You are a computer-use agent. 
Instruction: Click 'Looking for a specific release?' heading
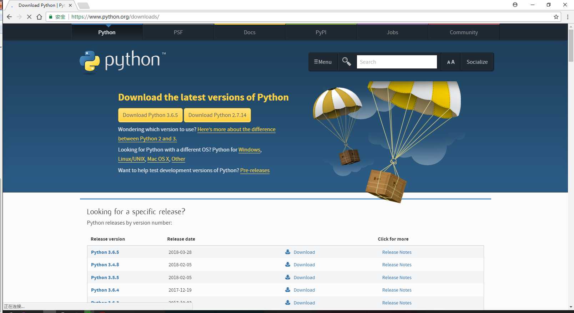pos(136,212)
